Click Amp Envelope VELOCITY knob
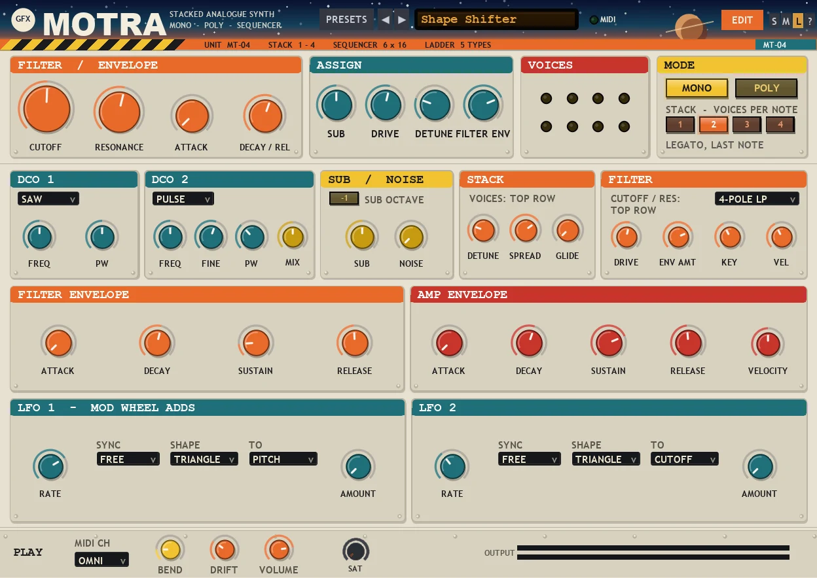The image size is (817, 578). 768,343
